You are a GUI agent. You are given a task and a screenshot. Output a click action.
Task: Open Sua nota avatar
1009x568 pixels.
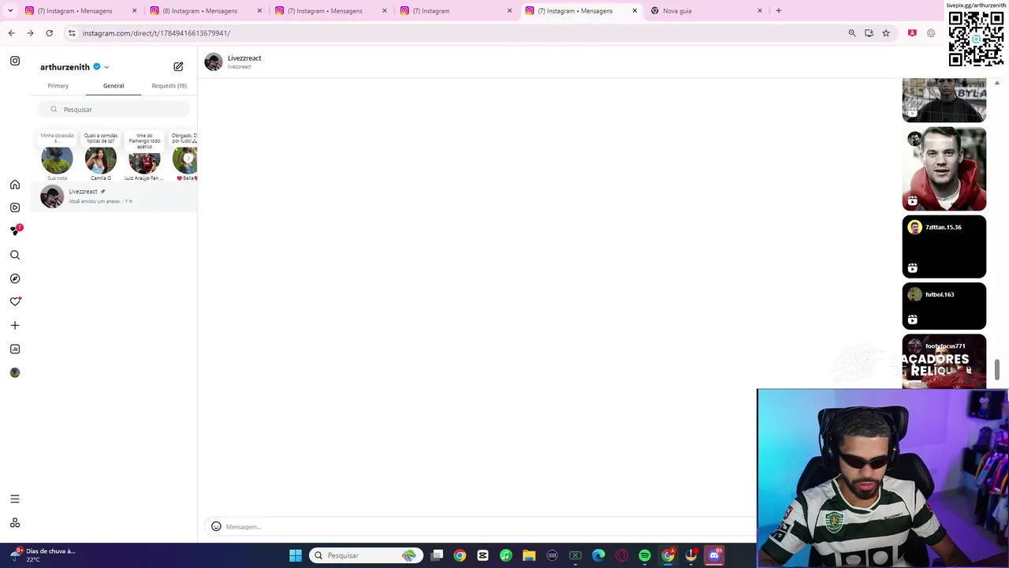57,160
